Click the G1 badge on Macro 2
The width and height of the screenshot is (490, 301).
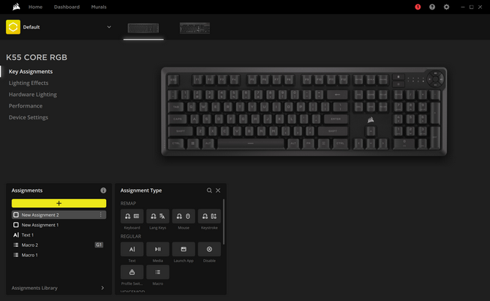click(x=99, y=245)
